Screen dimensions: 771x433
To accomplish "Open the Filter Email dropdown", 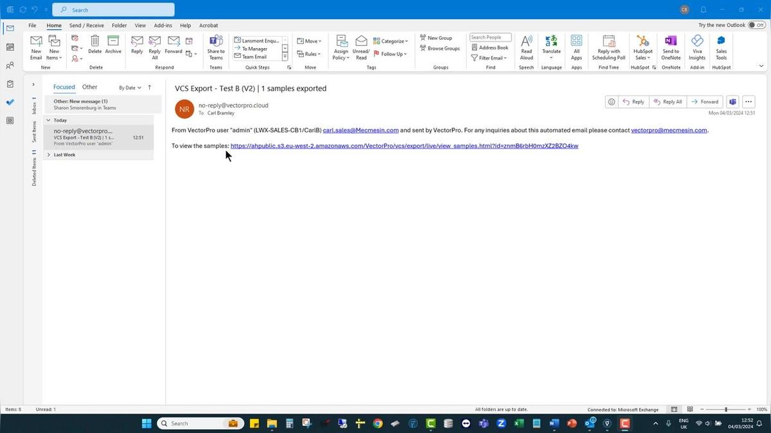I will pos(490,58).
